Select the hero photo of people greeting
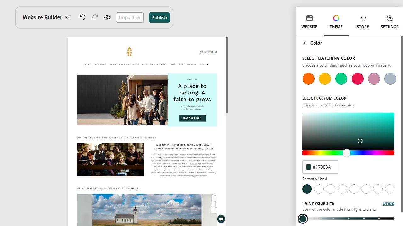 click(x=122, y=100)
